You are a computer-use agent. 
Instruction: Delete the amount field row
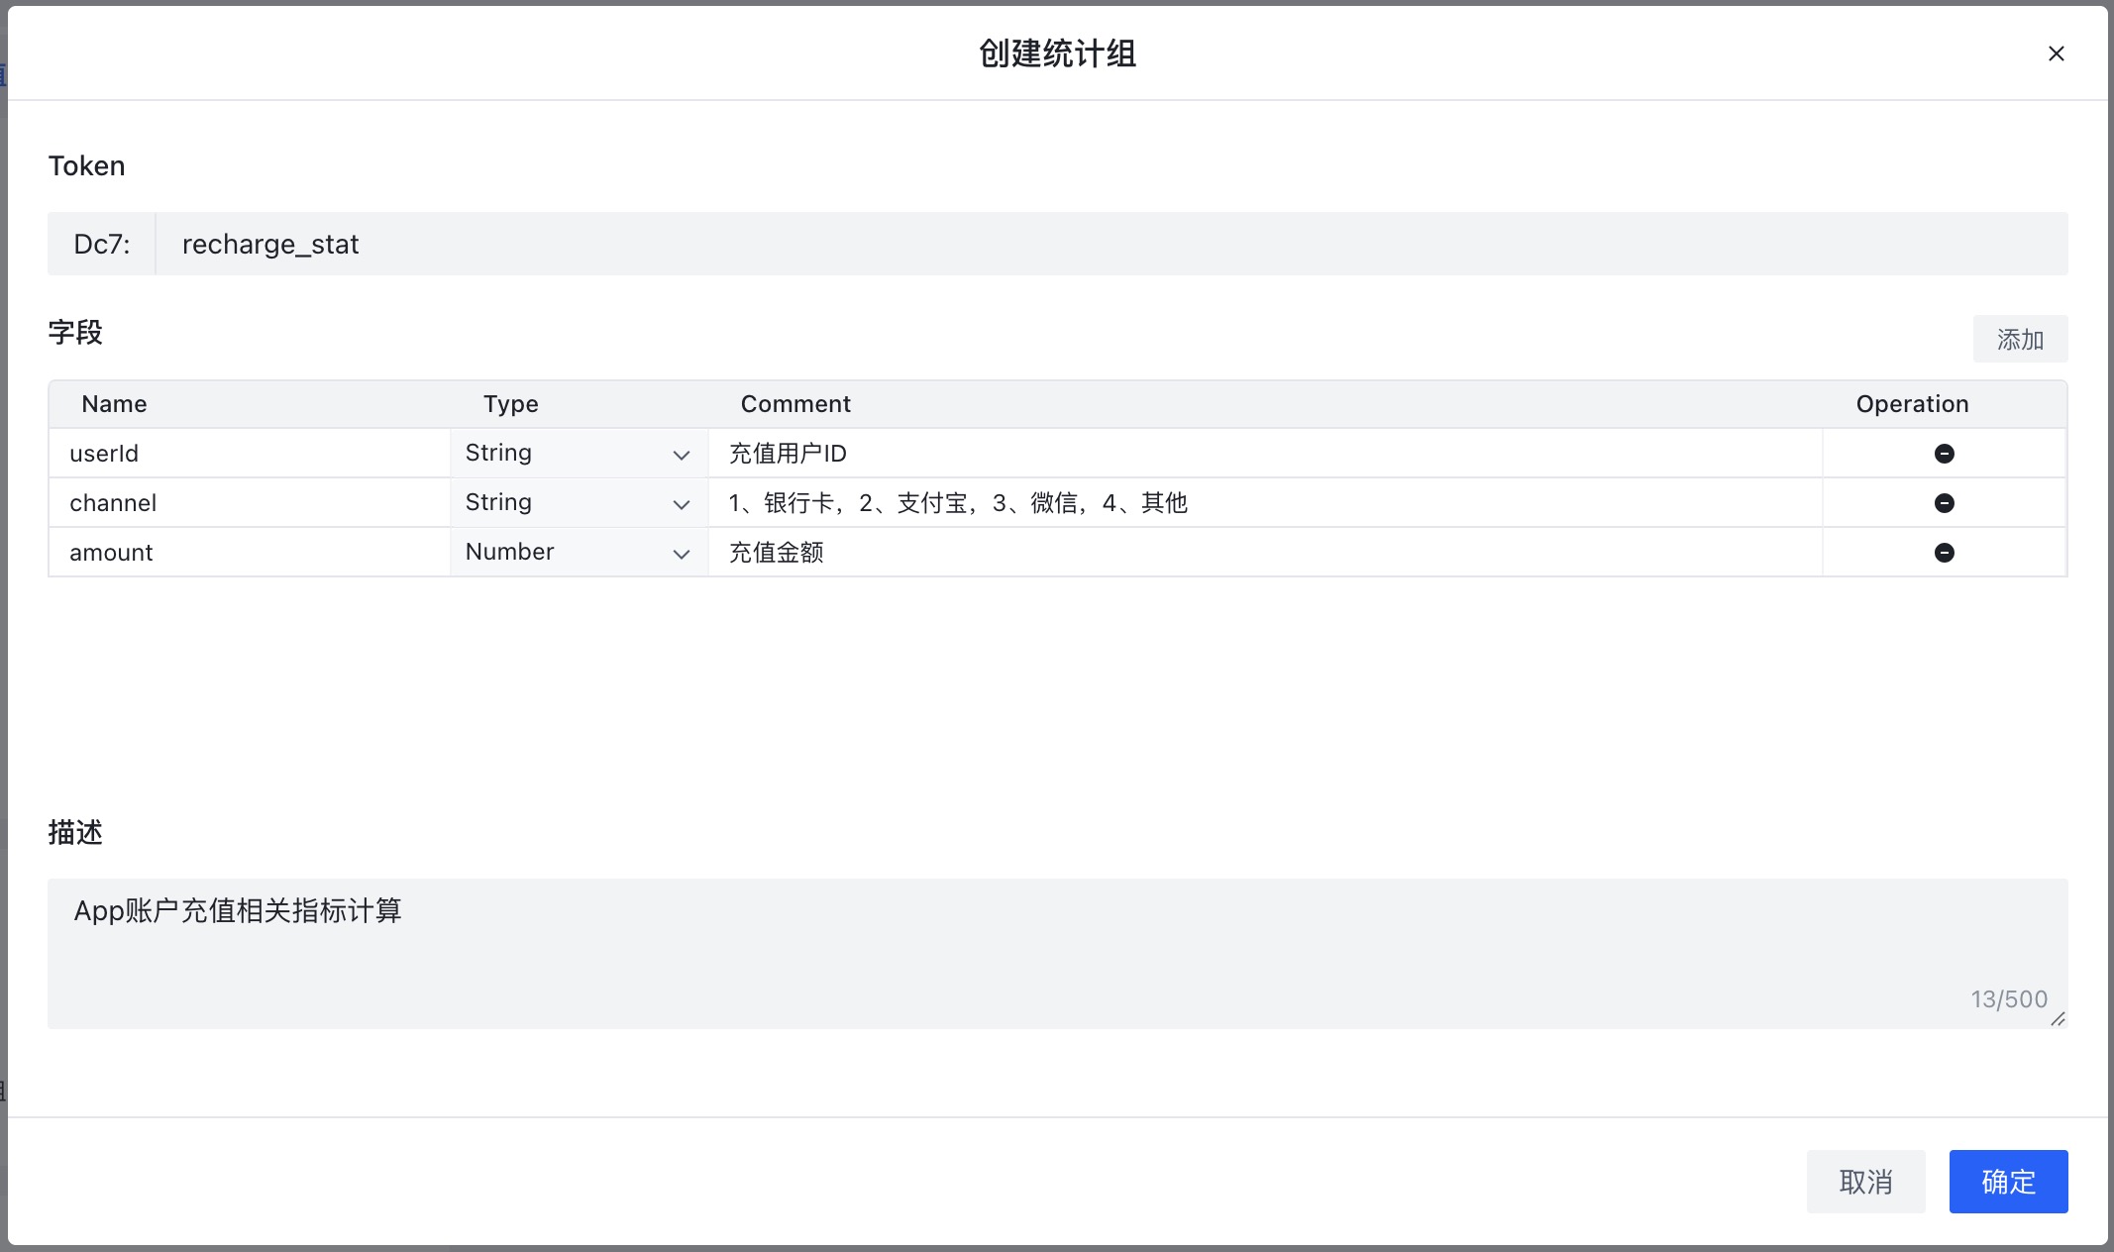point(1944,553)
